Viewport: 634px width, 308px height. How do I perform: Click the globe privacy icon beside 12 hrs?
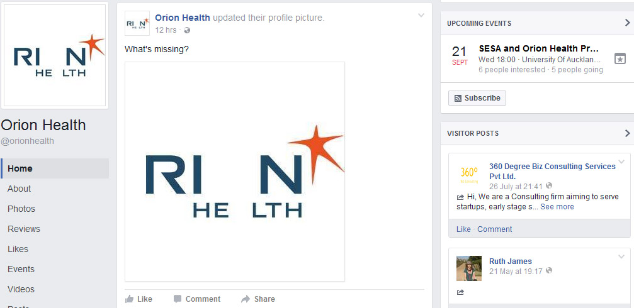click(x=187, y=30)
